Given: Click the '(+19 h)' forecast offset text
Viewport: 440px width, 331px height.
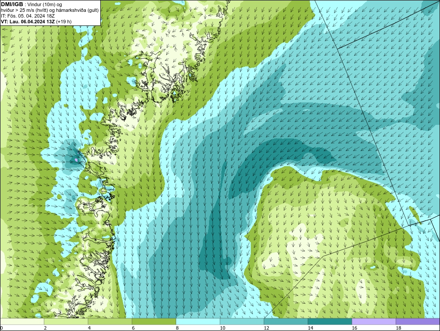Looking at the screenshot, I should coord(64,22).
